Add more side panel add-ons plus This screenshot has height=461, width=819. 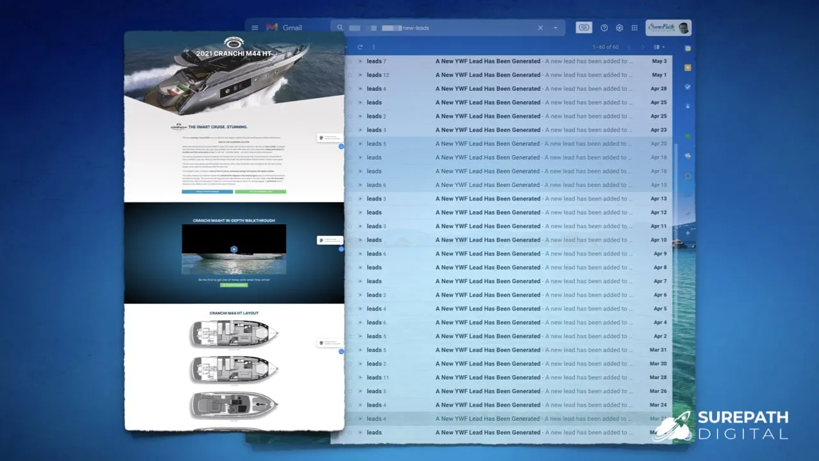pos(688,233)
